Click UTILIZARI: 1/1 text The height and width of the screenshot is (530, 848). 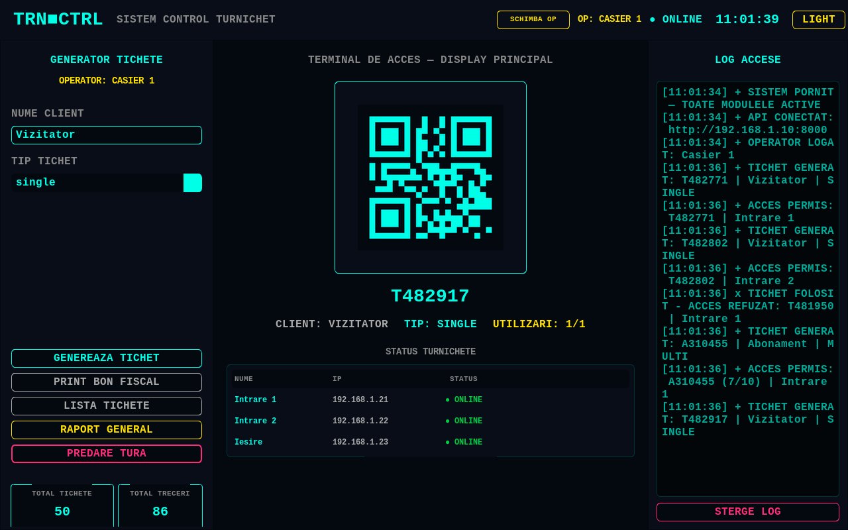(x=539, y=325)
